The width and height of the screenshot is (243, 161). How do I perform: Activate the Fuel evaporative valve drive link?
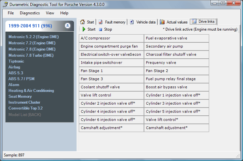pos(176,38)
